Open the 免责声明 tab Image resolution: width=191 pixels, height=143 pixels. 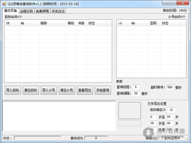point(42,11)
